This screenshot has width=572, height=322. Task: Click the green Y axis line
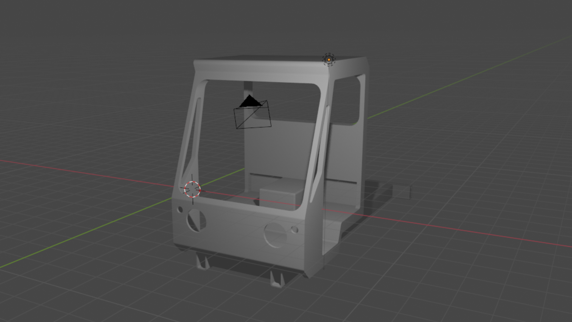pyautogui.click(x=89, y=231)
